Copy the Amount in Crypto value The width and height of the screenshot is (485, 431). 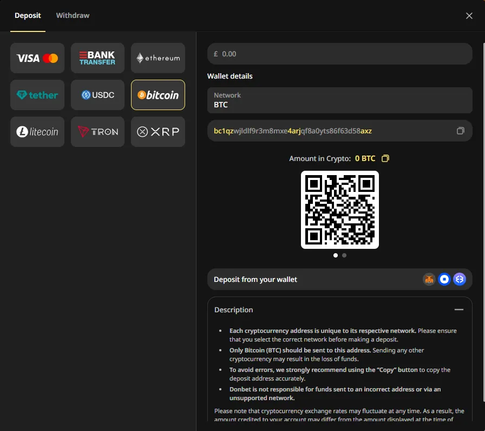385,158
